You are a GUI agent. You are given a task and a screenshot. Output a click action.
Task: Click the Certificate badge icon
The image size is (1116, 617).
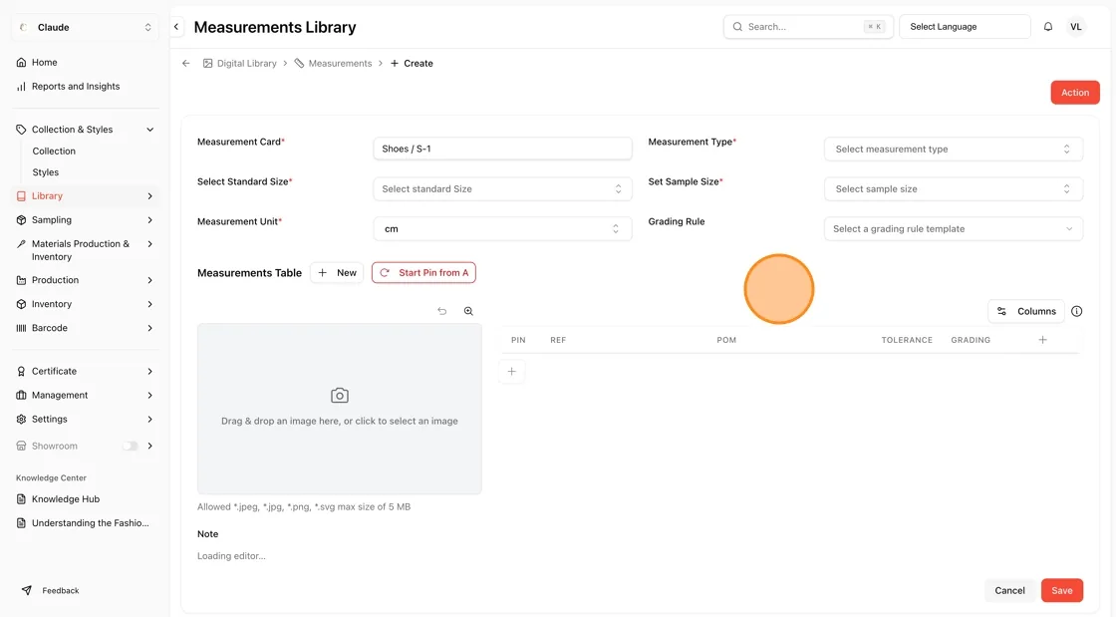[x=21, y=372]
